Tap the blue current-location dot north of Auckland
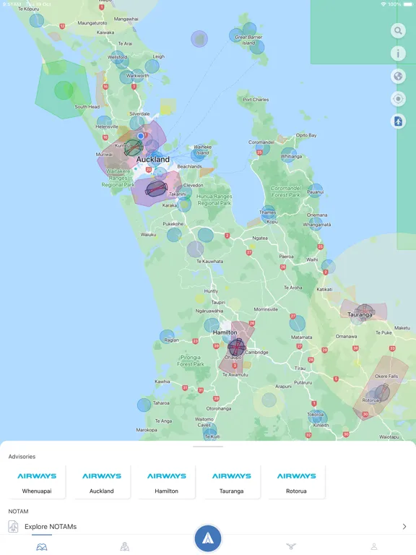This screenshot has height=555, width=416. [141, 136]
